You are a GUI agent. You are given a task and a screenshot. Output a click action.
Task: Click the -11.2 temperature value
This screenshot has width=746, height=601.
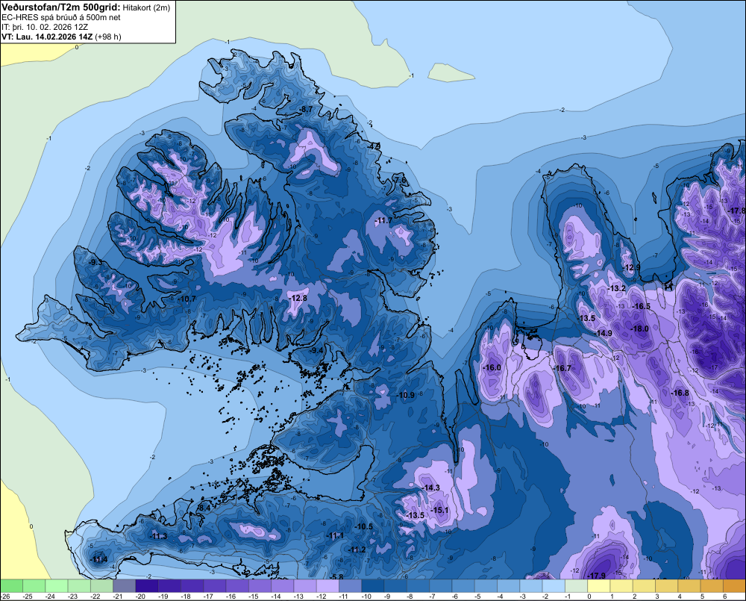[357, 549]
